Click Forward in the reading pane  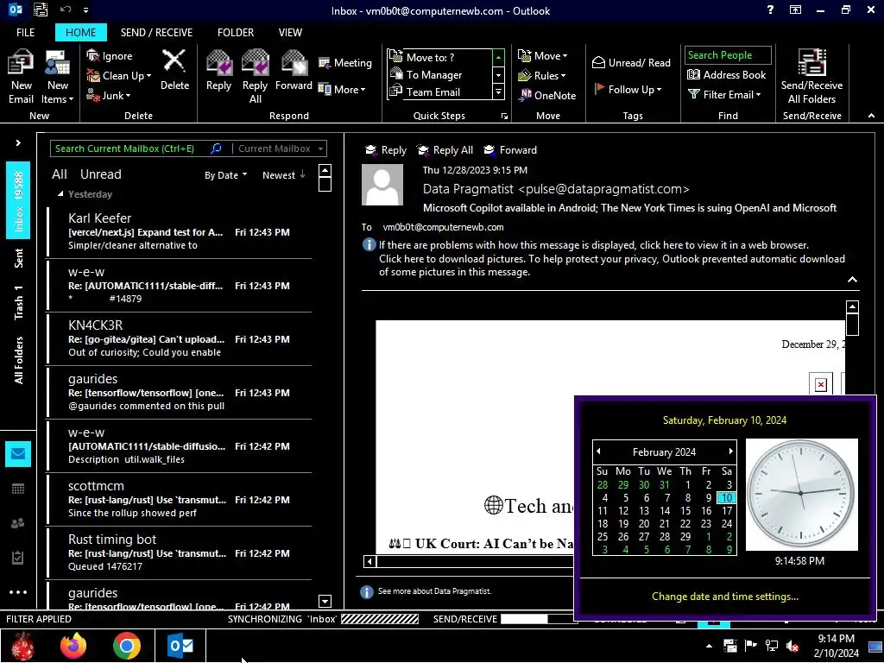(x=510, y=150)
